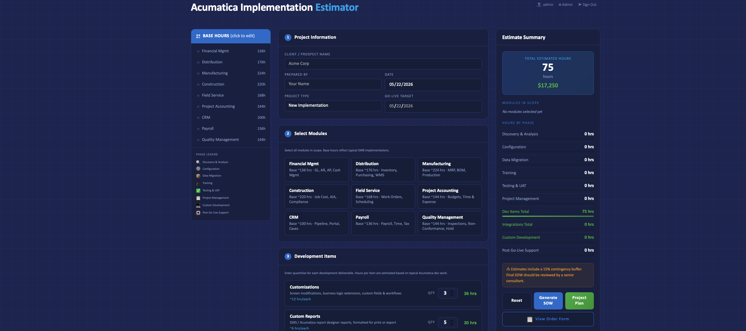Screen dimensions: 746x331
Task: Edit Payroll 136h base hours row
Action: point(231,129)
